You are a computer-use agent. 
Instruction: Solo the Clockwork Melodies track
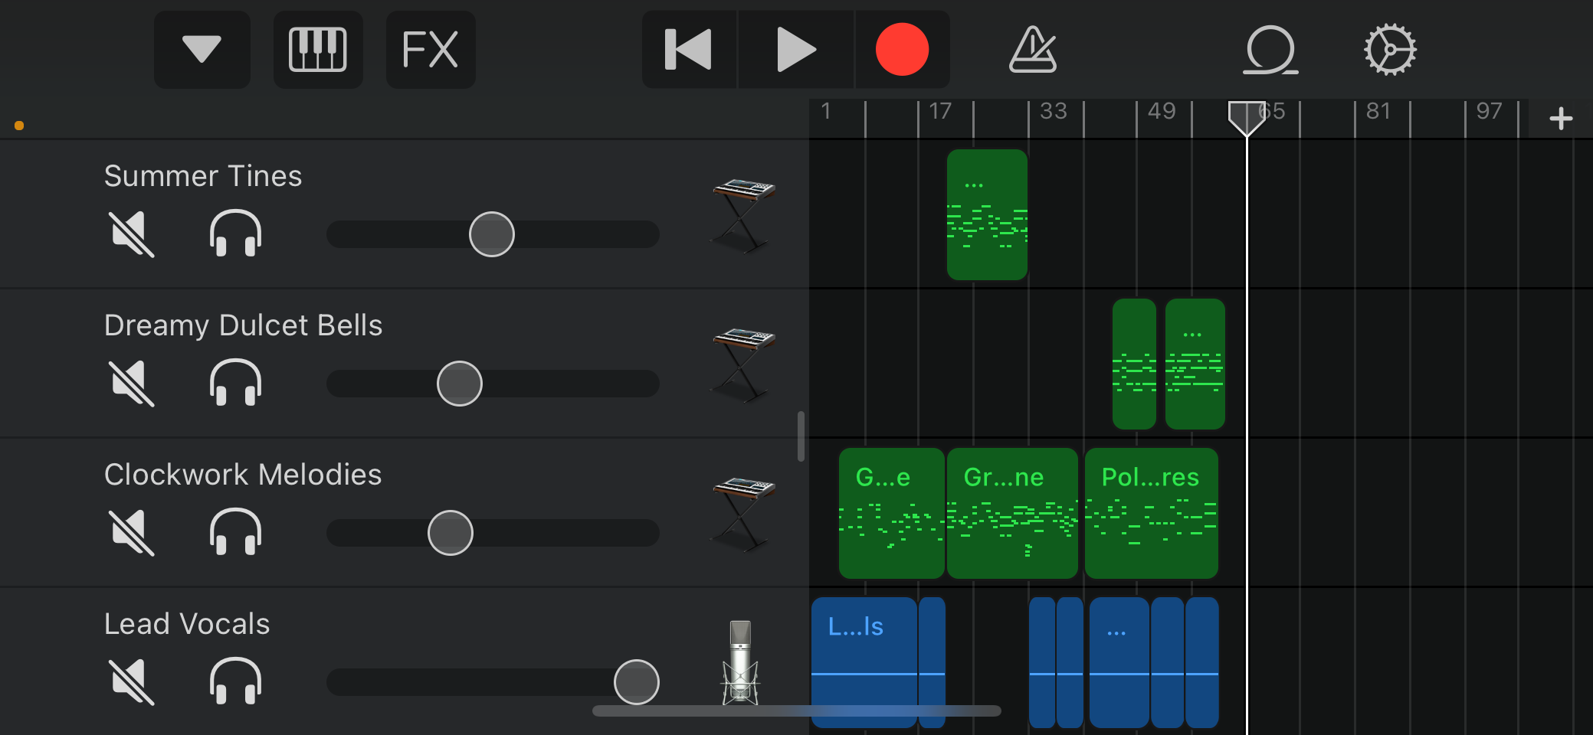pos(235,532)
